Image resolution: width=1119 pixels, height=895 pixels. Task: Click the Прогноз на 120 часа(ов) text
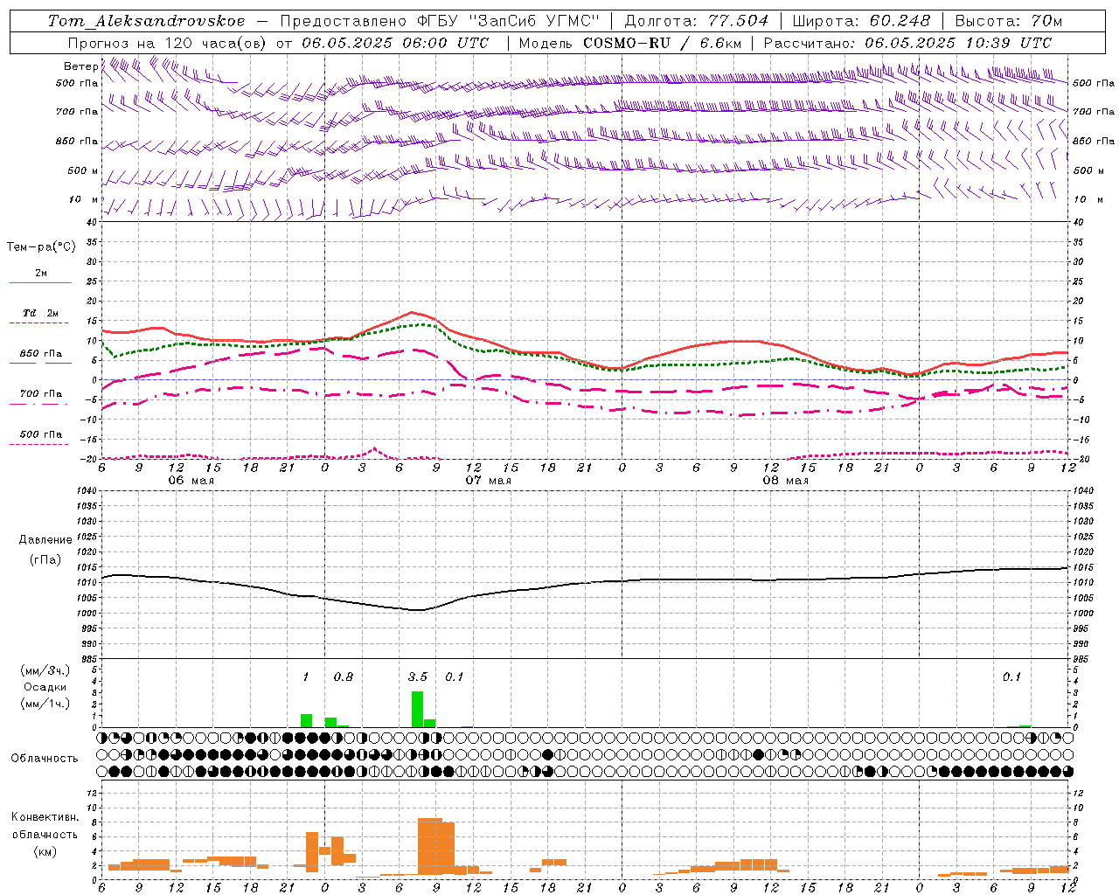point(168,43)
